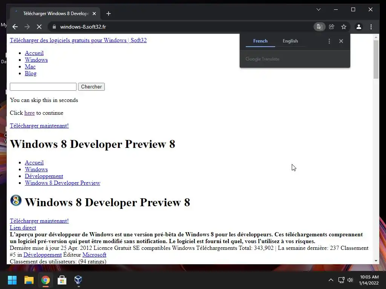Click first Télécharger maintenant! link above heading
The height and width of the screenshot is (289, 386).
(39, 126)
